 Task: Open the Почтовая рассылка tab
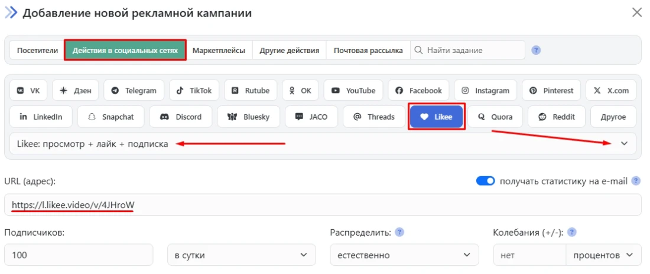368,51
